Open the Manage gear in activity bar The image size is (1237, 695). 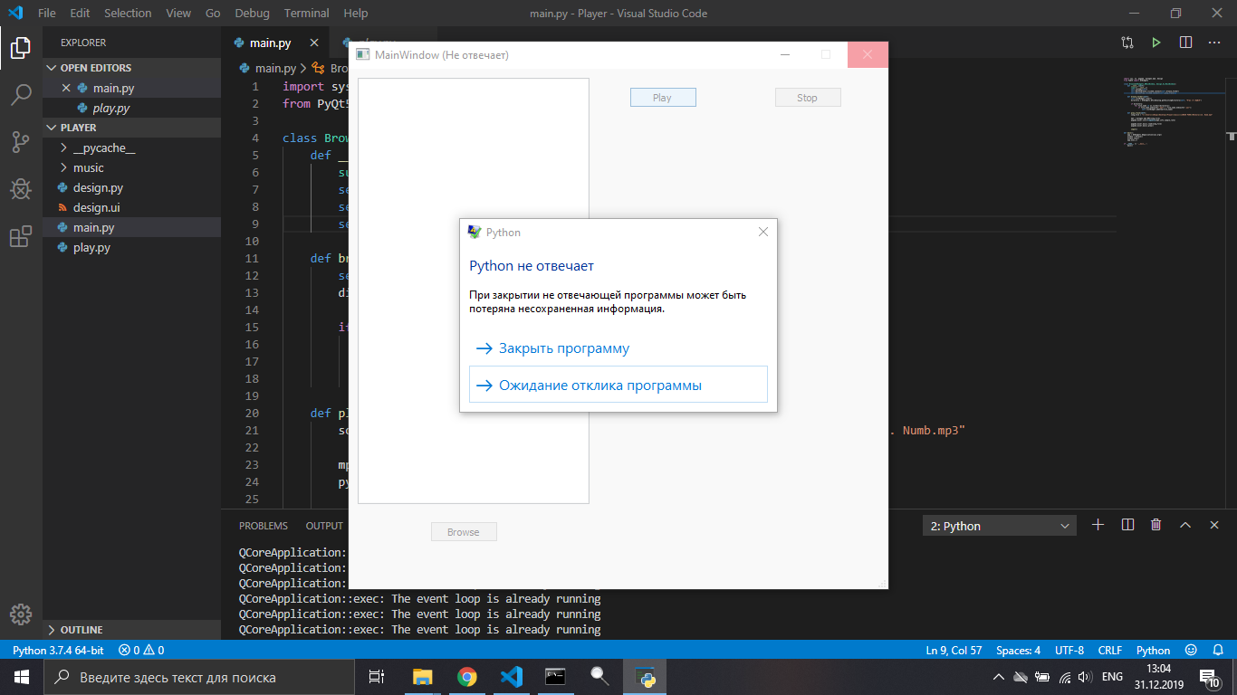tap(21, 614)
